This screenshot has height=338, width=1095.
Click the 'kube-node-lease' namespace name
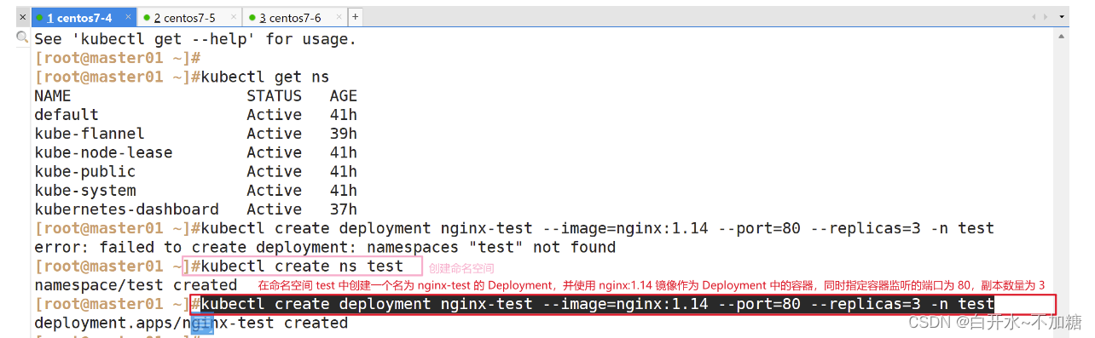point(103,152)
